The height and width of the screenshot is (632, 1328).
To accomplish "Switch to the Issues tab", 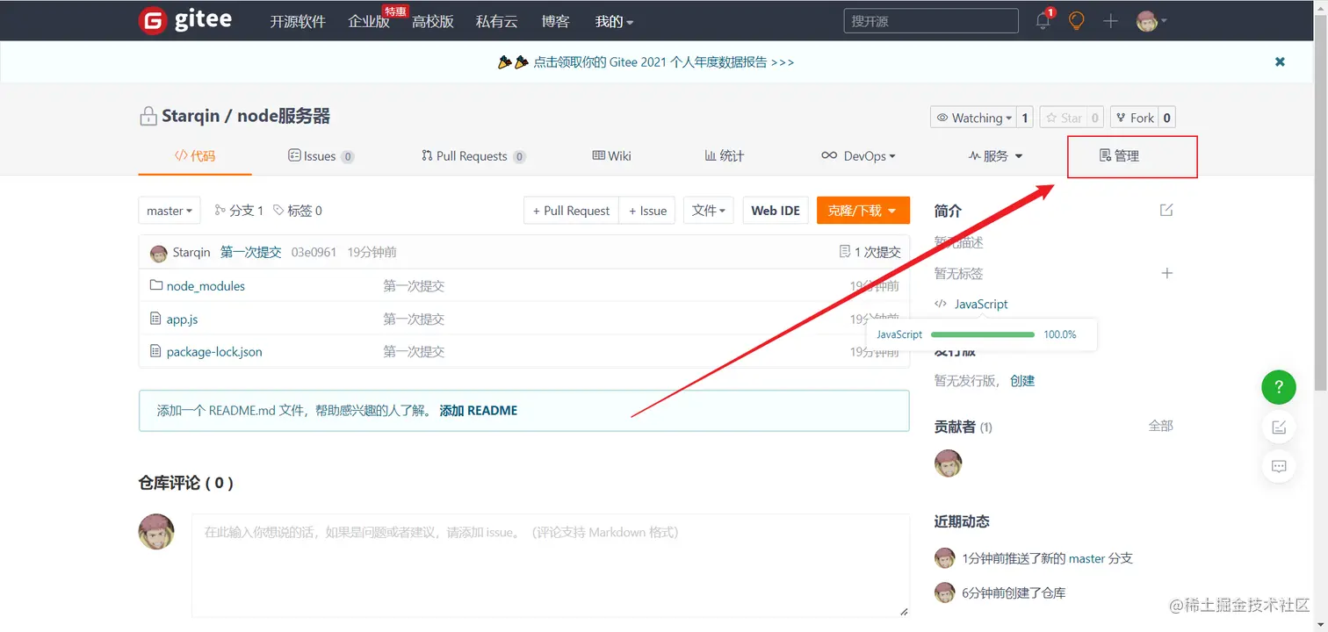I will pyautogui.click(x=321, y=155).
